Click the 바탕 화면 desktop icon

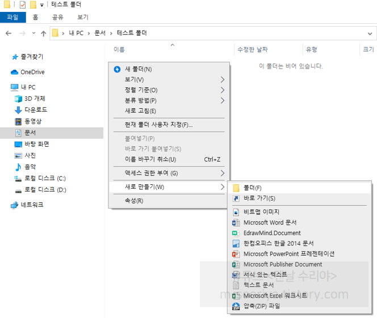click(18, 144)
